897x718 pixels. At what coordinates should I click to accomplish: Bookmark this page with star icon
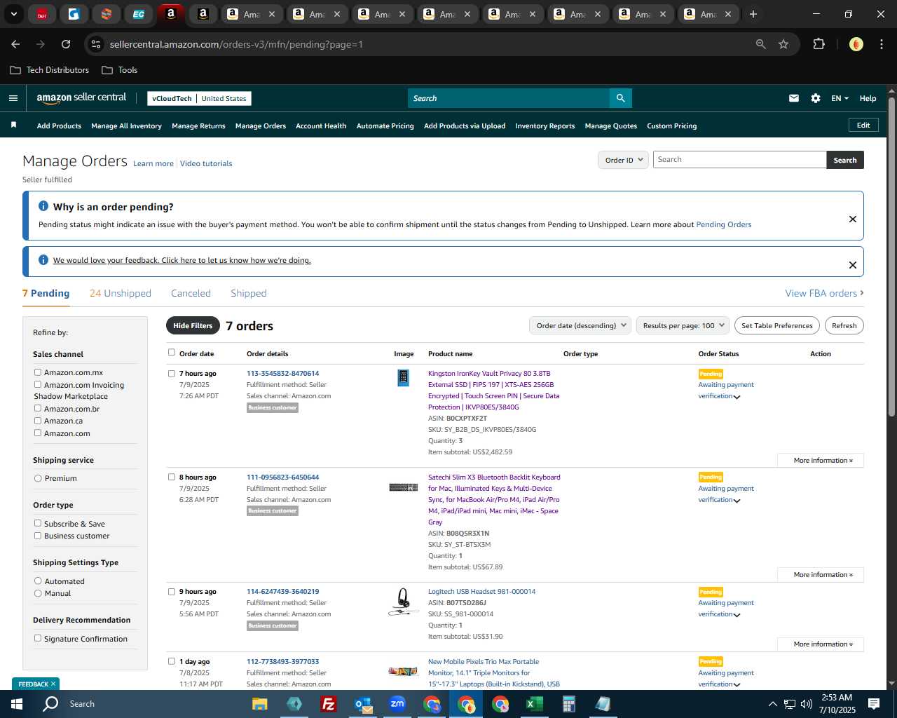tap(783, 44)
